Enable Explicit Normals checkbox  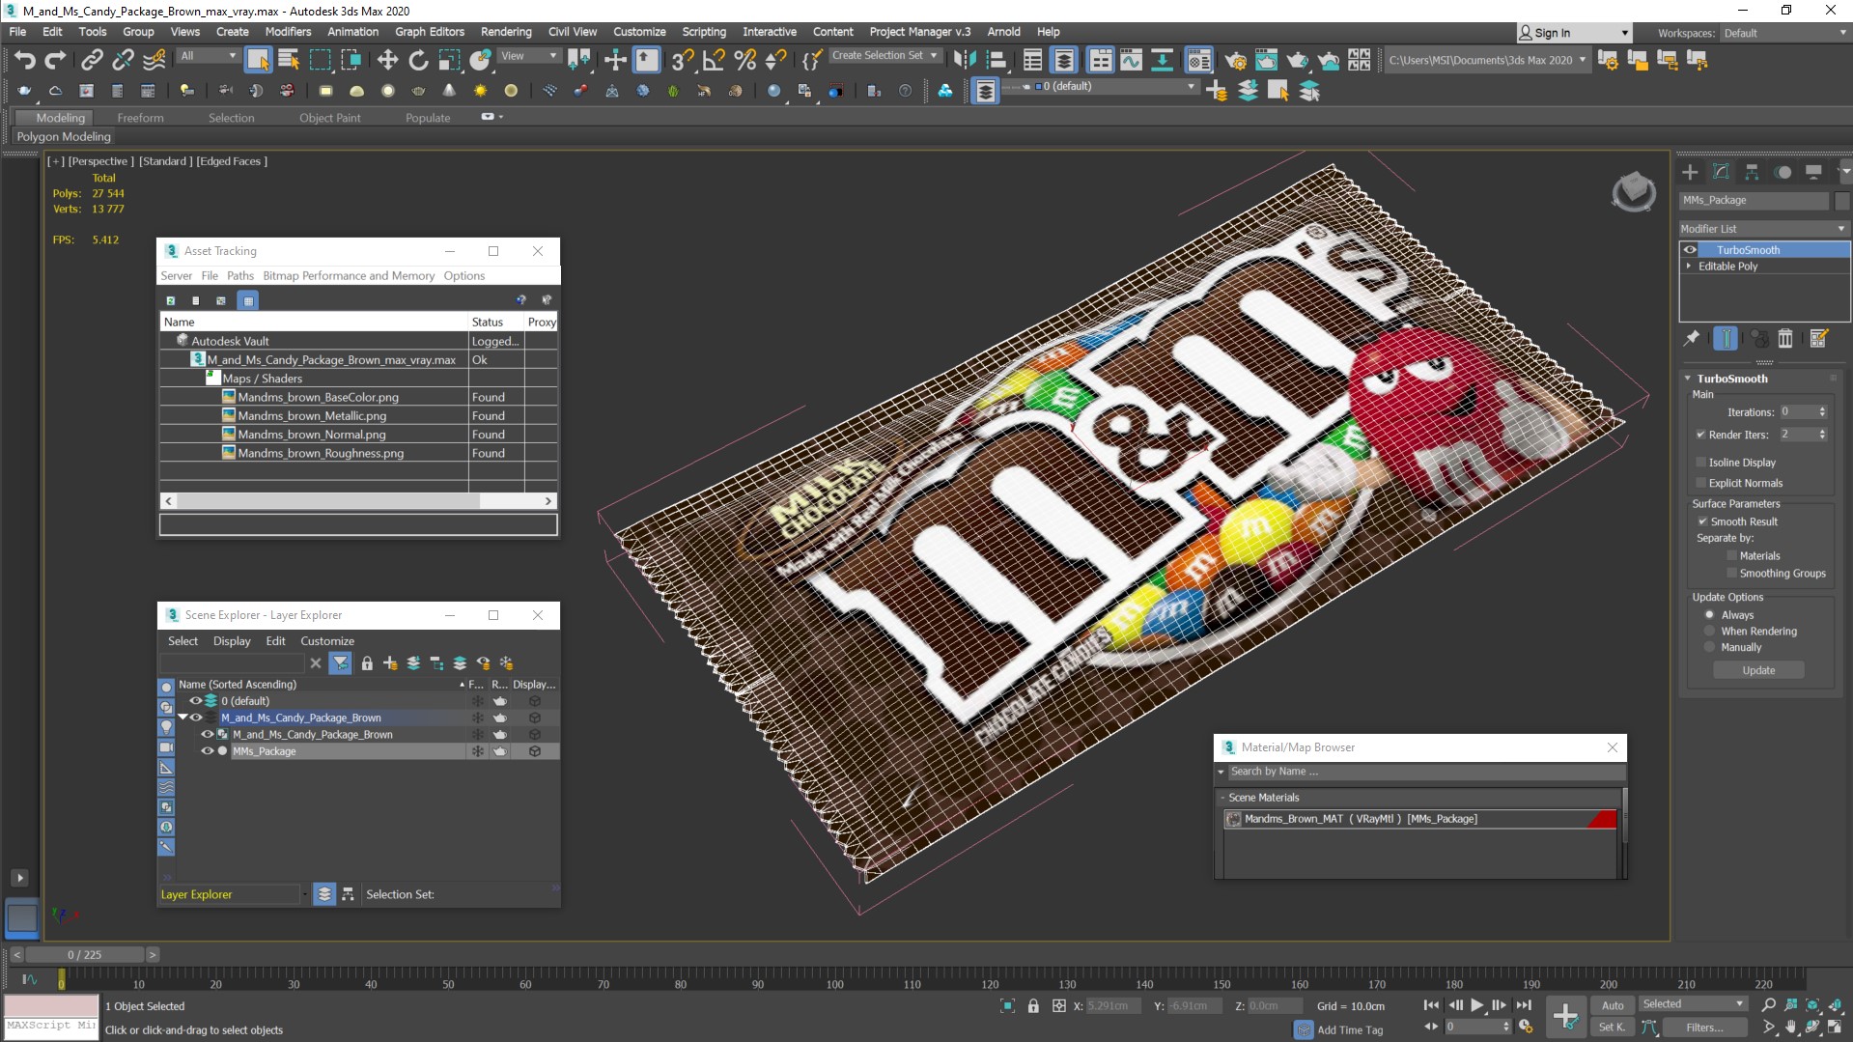[1701, 483]
